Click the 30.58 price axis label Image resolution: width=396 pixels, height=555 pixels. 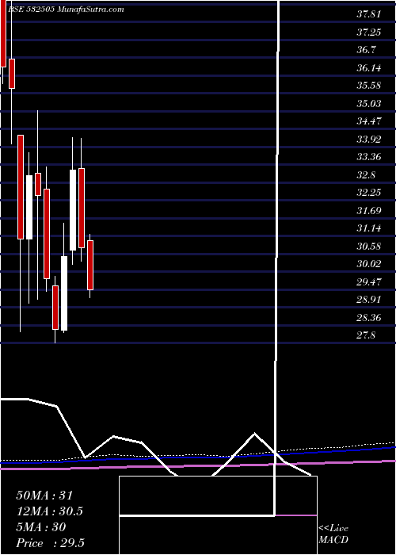coord(369,247)
